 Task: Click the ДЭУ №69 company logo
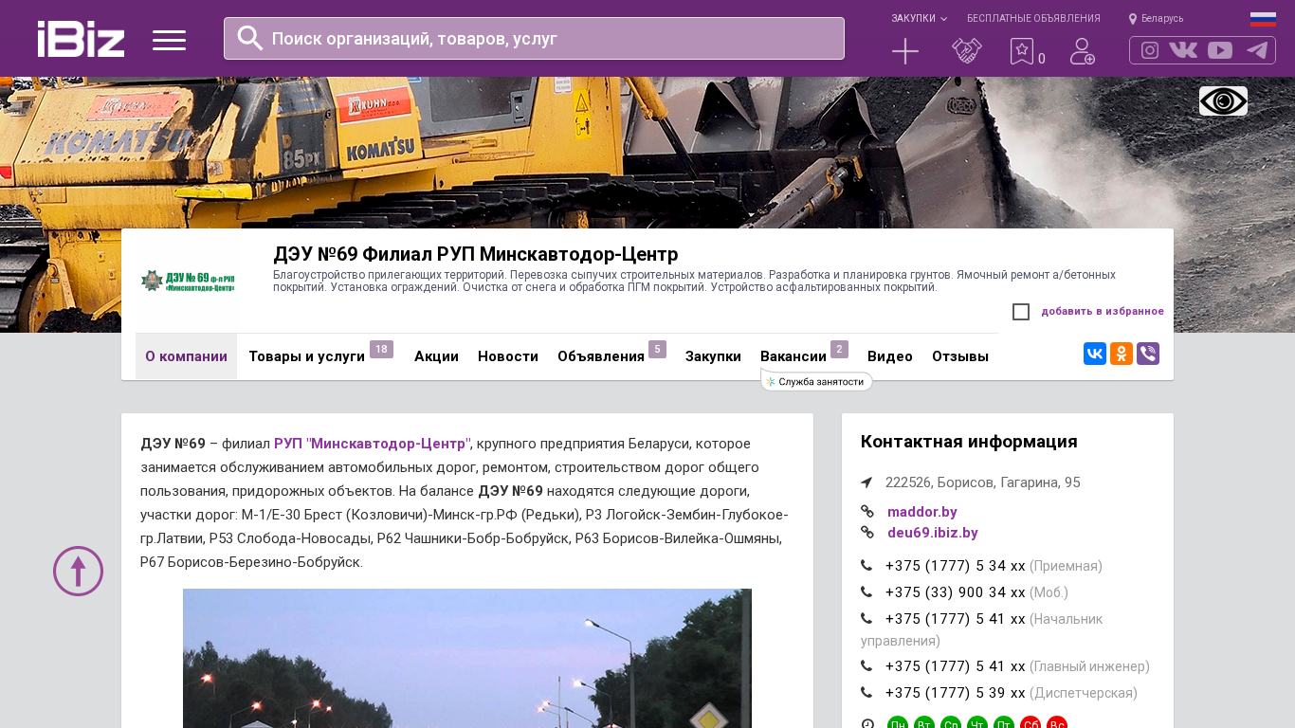[188, 281]
